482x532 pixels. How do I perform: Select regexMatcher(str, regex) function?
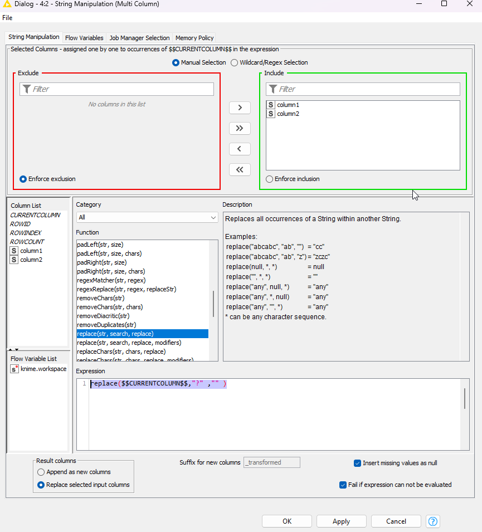click(x=111, y=280)
